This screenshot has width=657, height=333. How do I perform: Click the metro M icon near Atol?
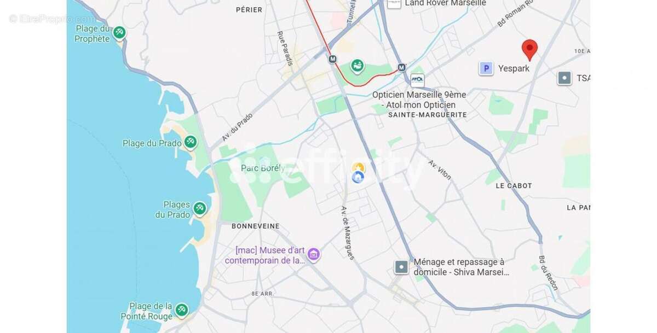[401, 67]
